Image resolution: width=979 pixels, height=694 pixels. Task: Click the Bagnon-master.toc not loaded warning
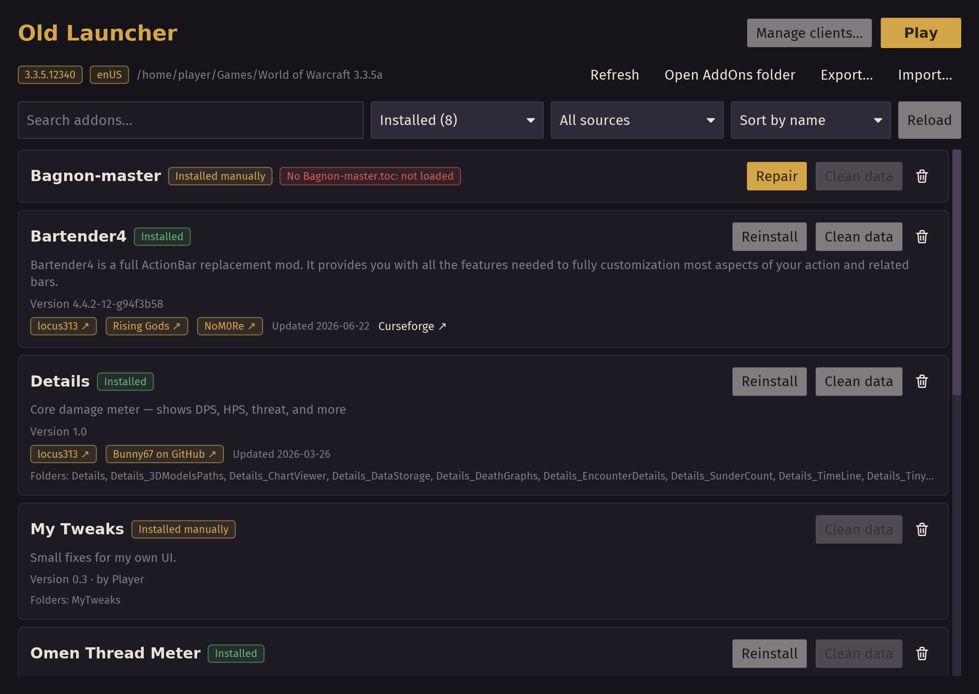[370, 176]
